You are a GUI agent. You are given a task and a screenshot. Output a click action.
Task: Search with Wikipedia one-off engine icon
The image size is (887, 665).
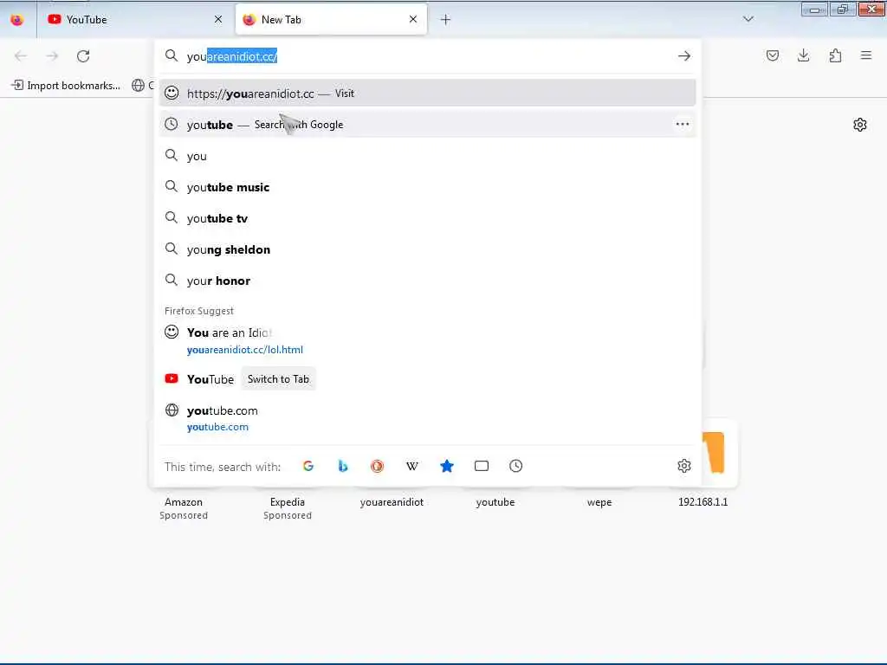click(412, 466)
